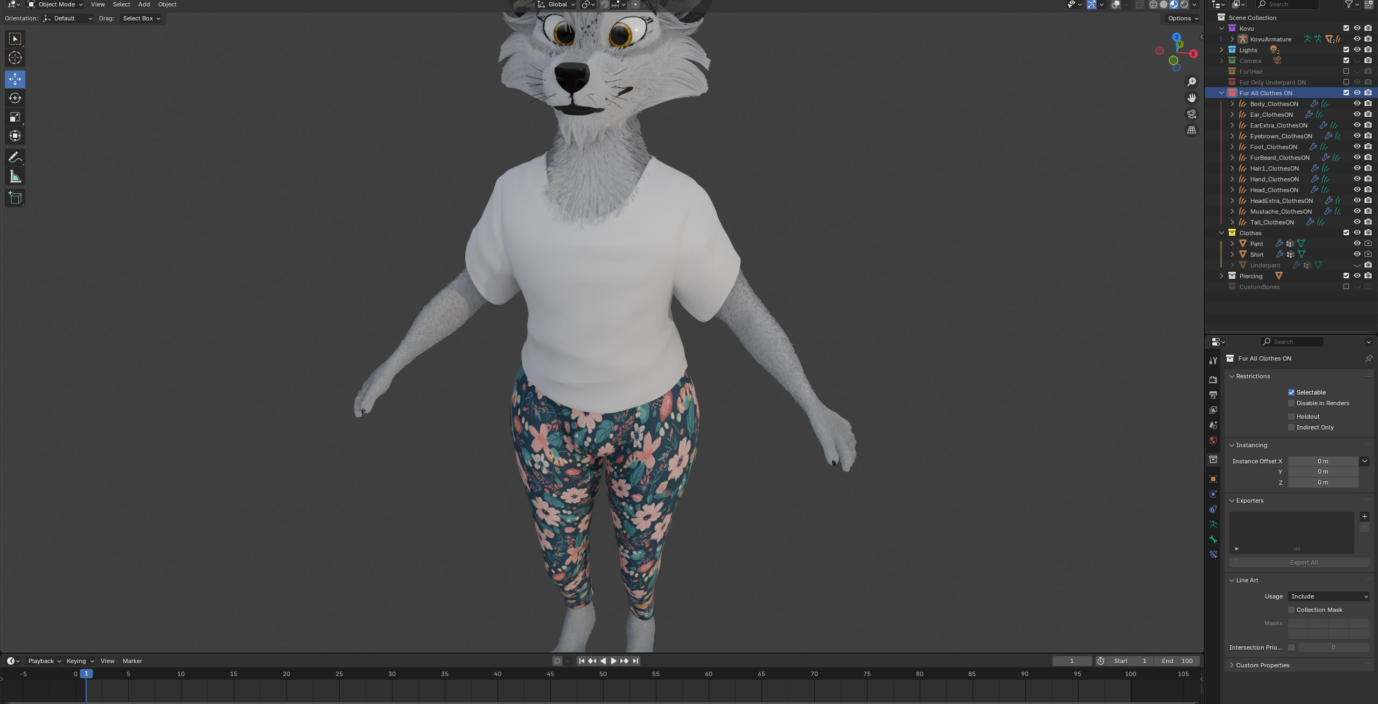Enable the Holdout checkbox
1378x704 pixels.
coord(1291,417)
